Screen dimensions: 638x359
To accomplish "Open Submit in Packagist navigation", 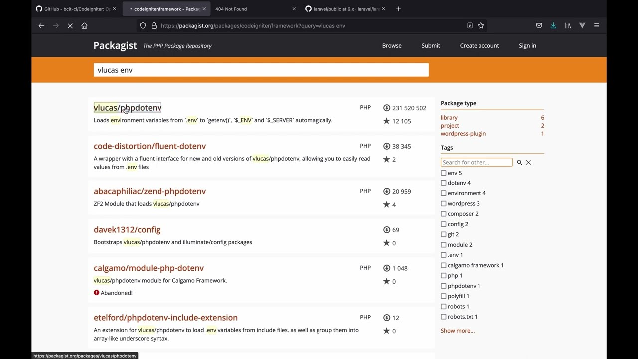I will tap(431, 46).
